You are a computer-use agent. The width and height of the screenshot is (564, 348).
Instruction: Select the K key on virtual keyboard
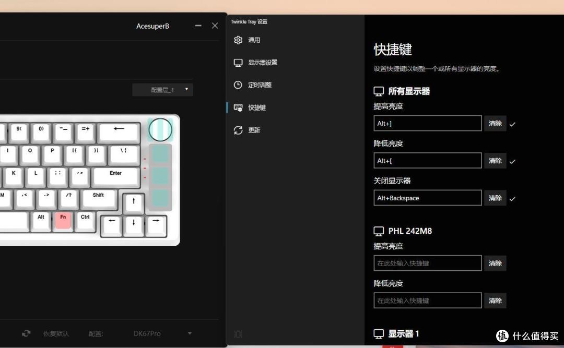[14, 176]
